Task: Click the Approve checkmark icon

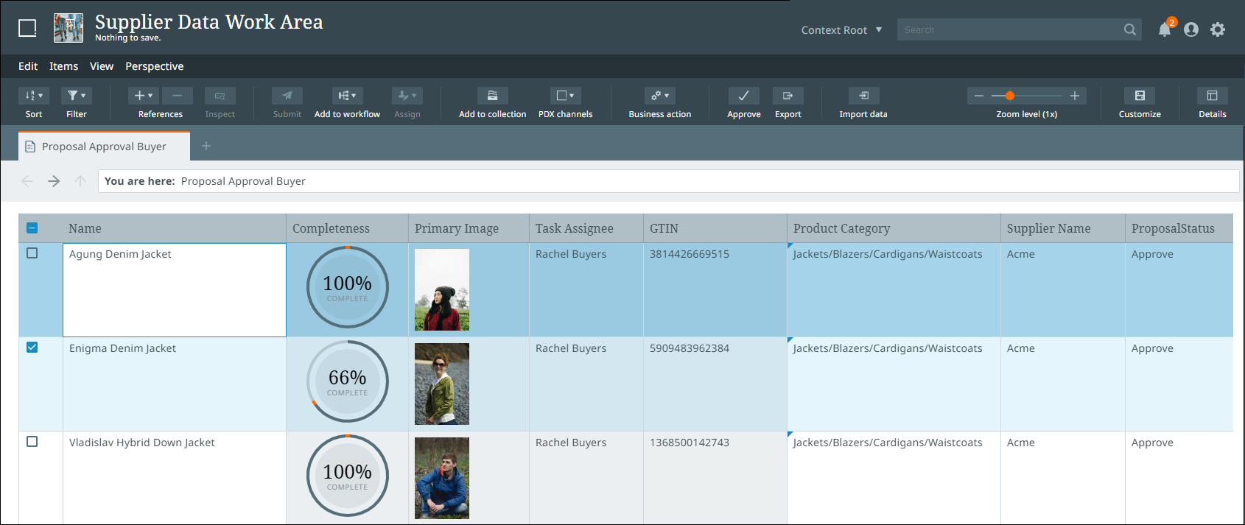Action: (x=743, y=96)
